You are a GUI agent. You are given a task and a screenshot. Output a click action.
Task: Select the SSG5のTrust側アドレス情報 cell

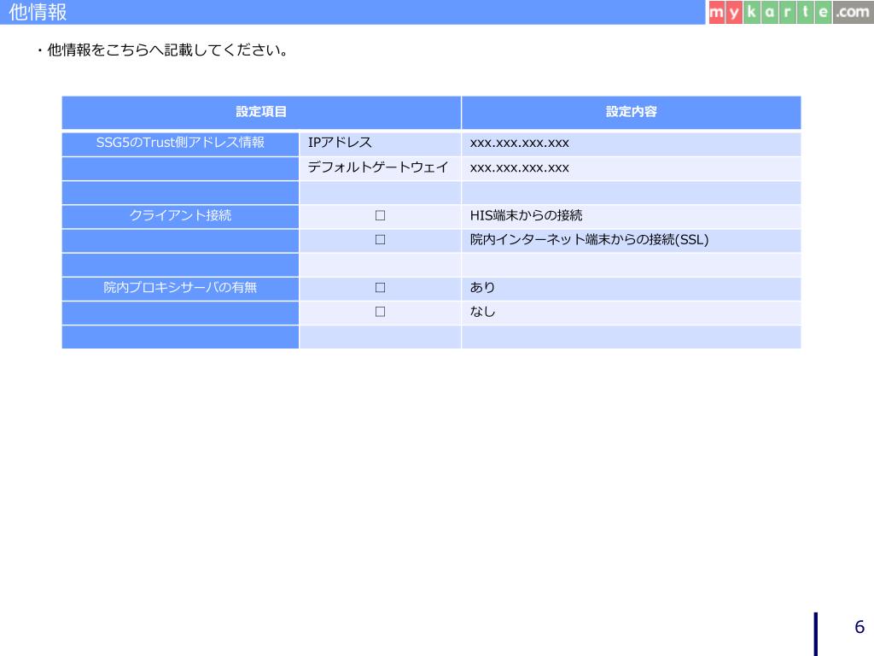(x=180, y=143)
